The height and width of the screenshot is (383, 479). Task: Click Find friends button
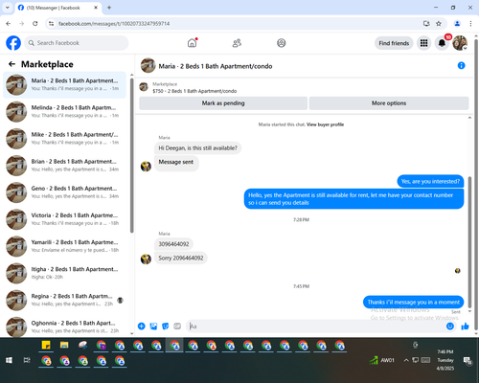(394, 43)
